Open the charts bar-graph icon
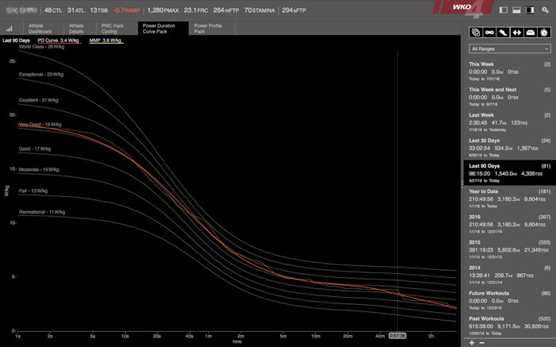The width and height of the screenshot is (556, 347). click(x=10, y=29)
